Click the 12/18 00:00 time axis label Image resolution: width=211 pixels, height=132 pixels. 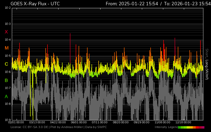[183, 122]
